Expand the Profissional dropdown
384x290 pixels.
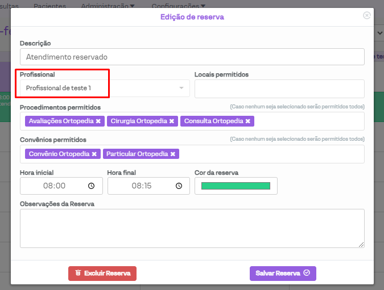pos(181,88)
